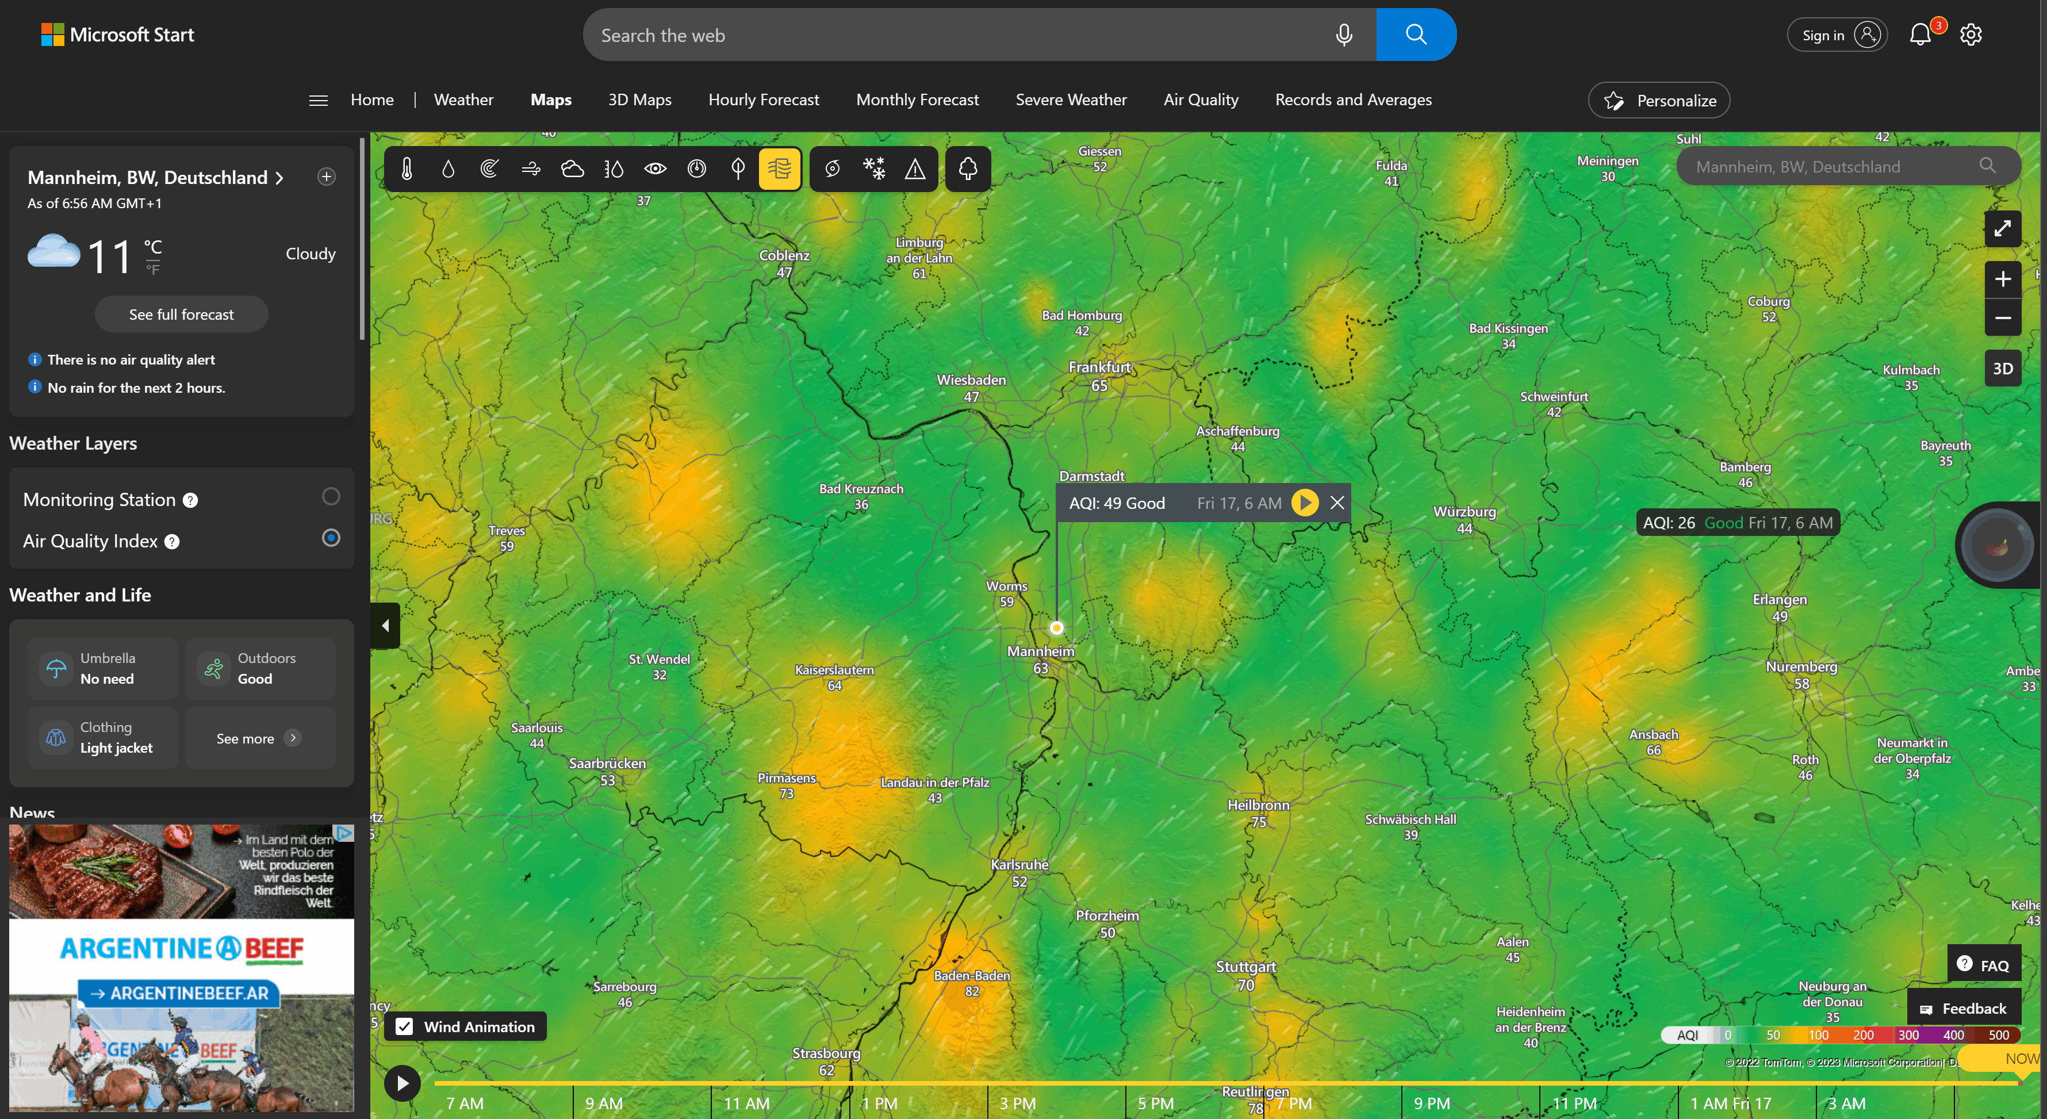Open the Visibility eye layer

pos(655,168)
